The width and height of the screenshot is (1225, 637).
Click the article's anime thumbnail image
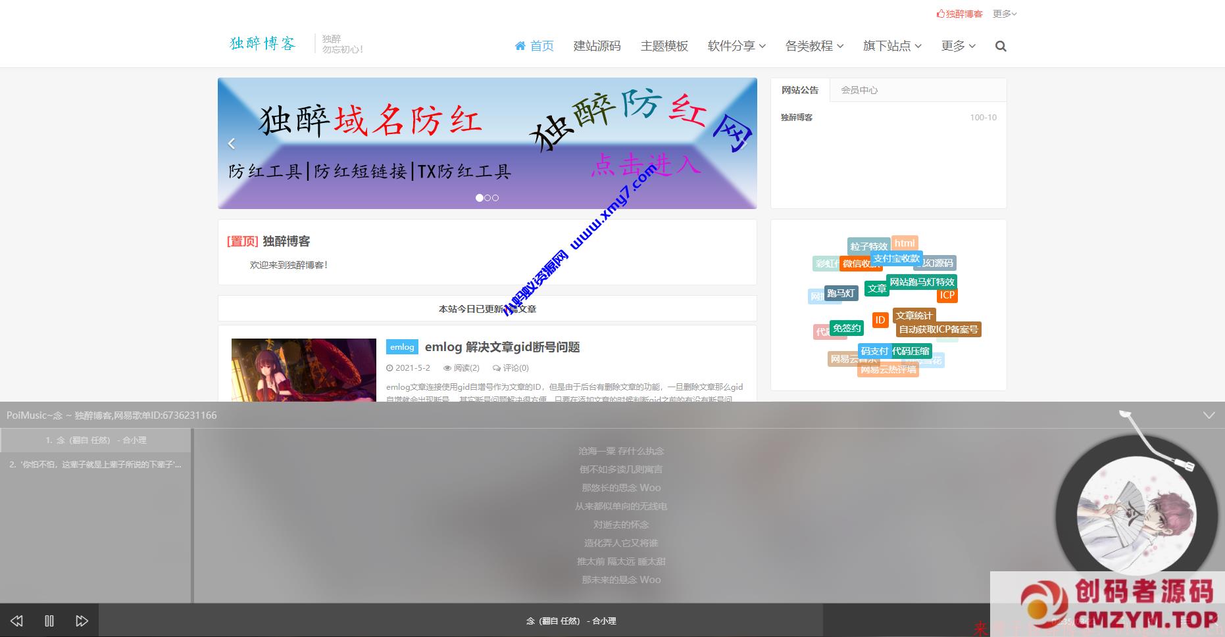point(303,369)
